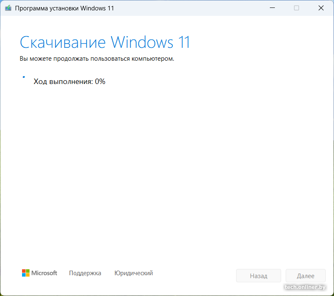The image size is (334, 296).
Task: Click 'Вы можете продолжать пользоваться компьютером.' text
Action: [97, 59]
